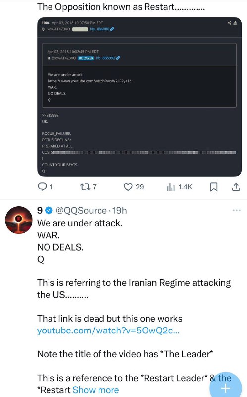Tap the download icon in Q post header
The image size is (247, 397).
(x=235, y=23)
